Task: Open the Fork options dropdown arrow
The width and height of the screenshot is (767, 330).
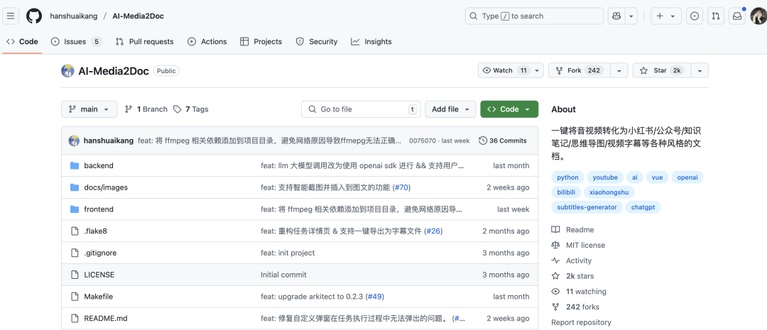Action: (x=619, y=70)
